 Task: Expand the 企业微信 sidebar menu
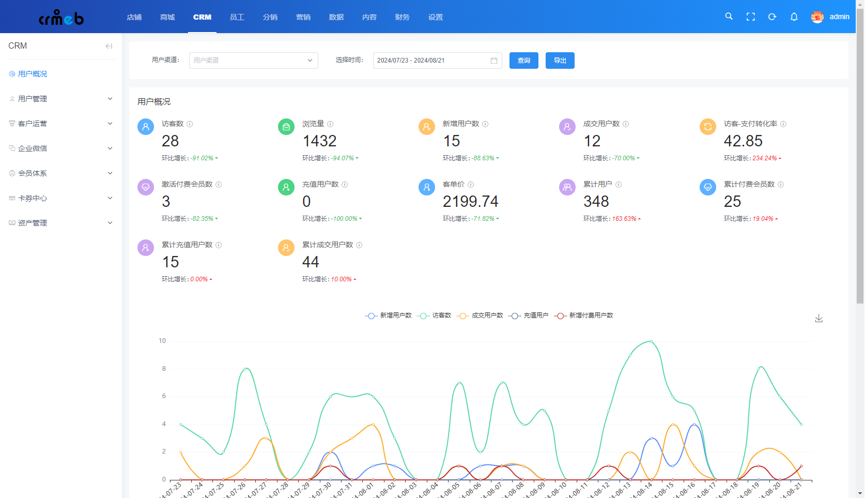click(61, 148)
